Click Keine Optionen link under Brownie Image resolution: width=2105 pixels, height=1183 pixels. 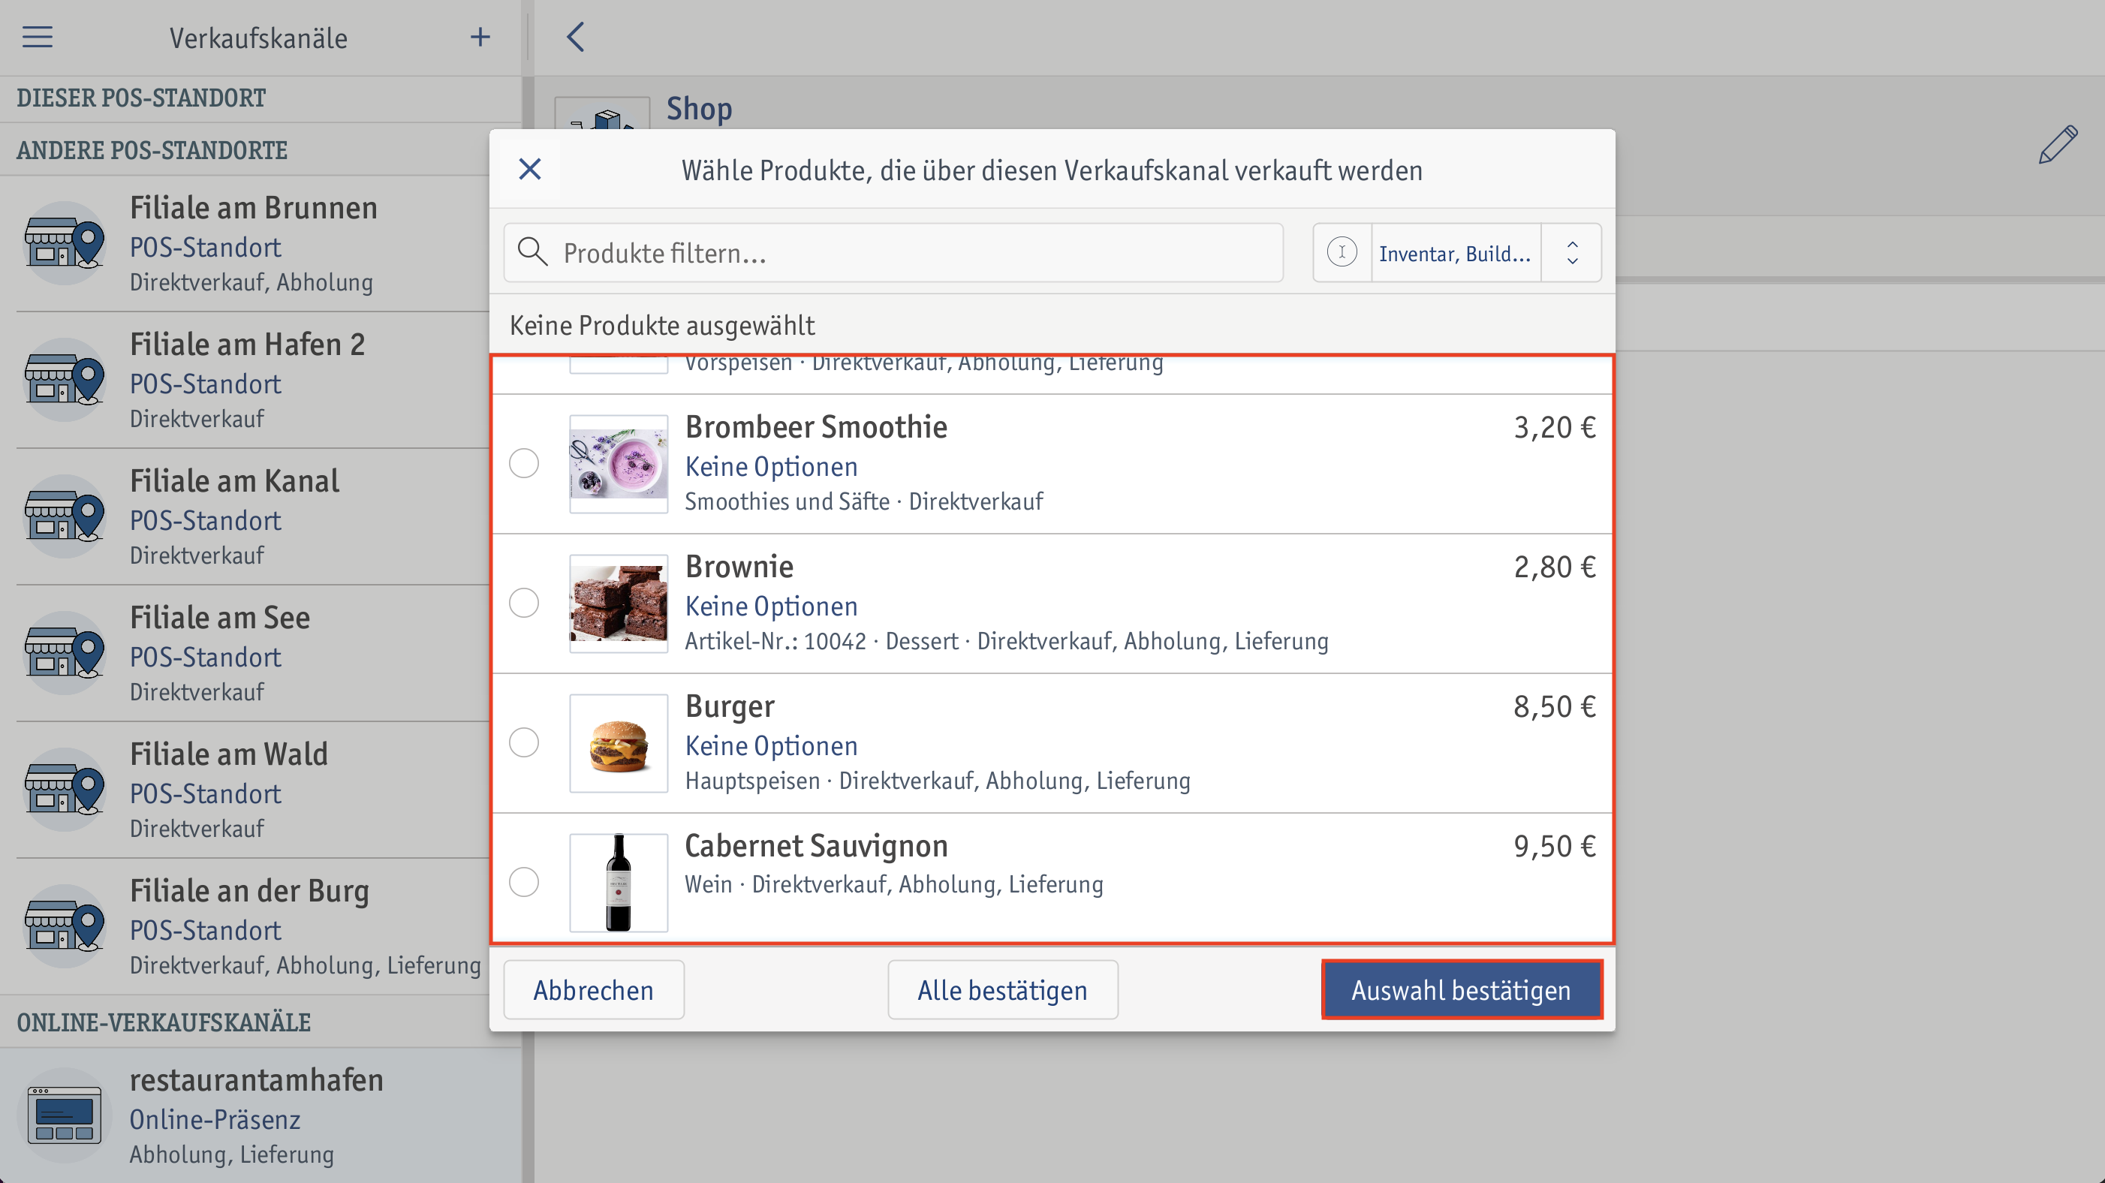pyautogui.click(x=772, y=607)
